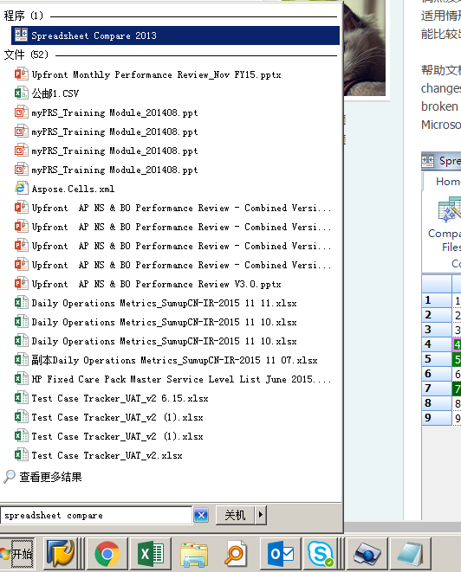Viewport: 461px width, 572px height.
Task: Clear the search box with the X button
Action: [x=201, y=515]
